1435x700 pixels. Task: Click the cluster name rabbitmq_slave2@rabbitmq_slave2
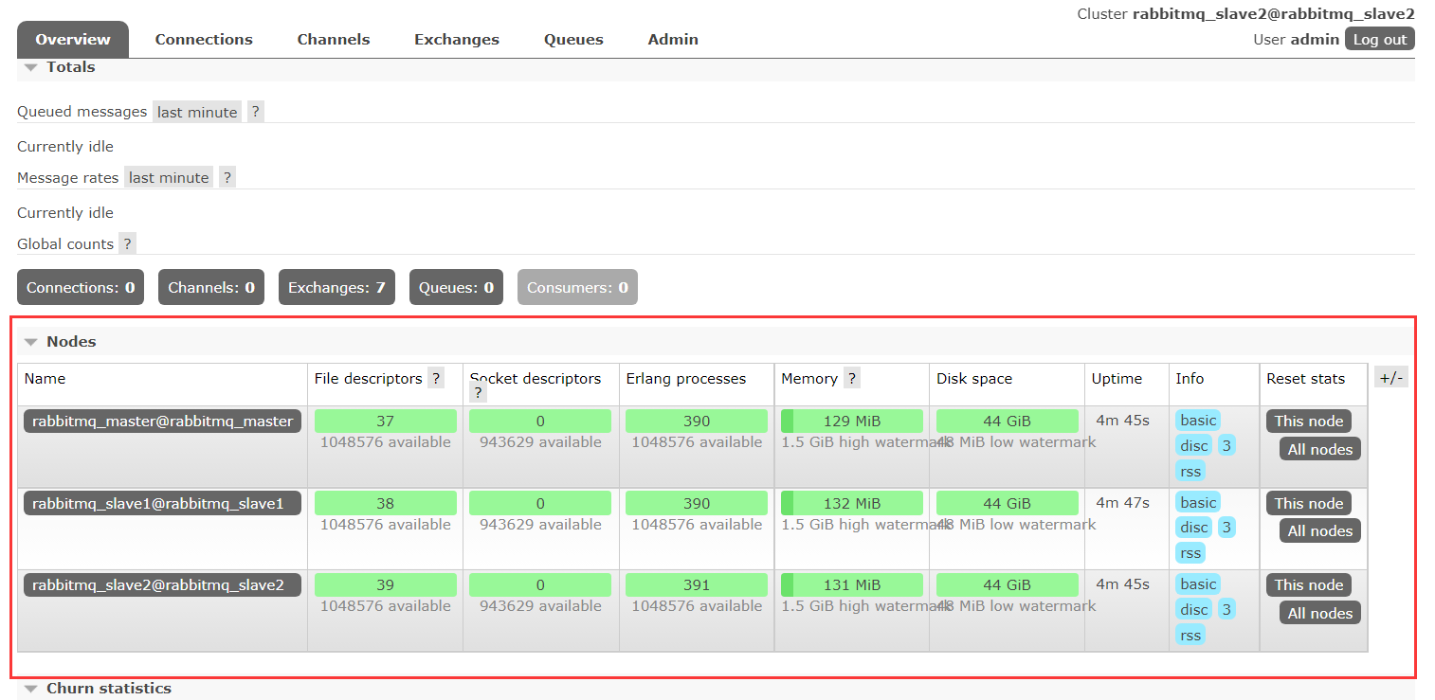click(x=1274, y=14)
